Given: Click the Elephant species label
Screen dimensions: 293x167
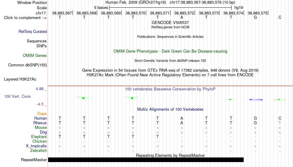Looking at the screenshot, I should [39, 137].
